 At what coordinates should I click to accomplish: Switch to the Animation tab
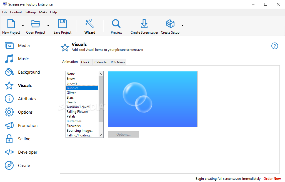coord(70,62)
